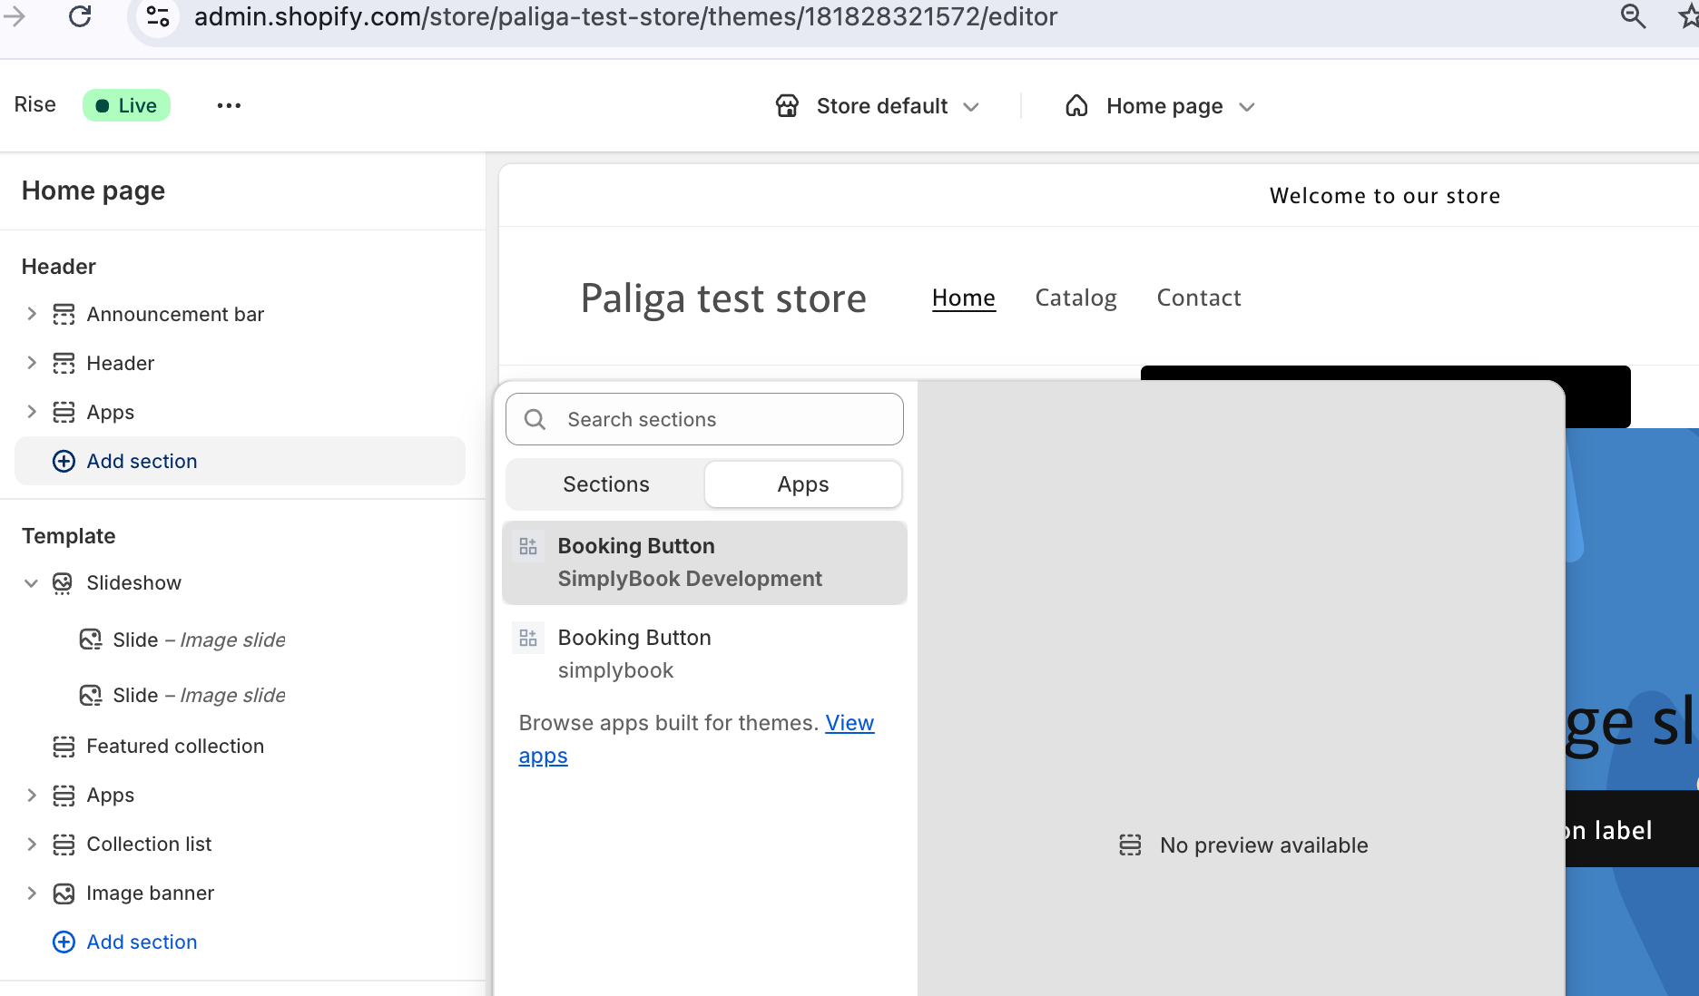Click the No preview available grid icon
This screenshot has height=996, width=1699.
[1129, 845]
